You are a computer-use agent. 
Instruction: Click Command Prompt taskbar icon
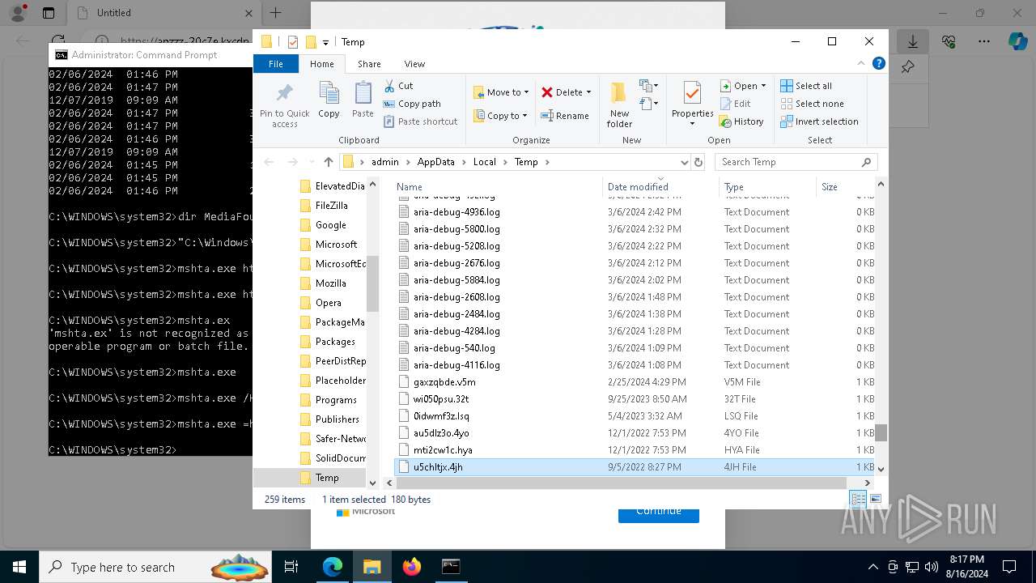click(x=451, y=567)
